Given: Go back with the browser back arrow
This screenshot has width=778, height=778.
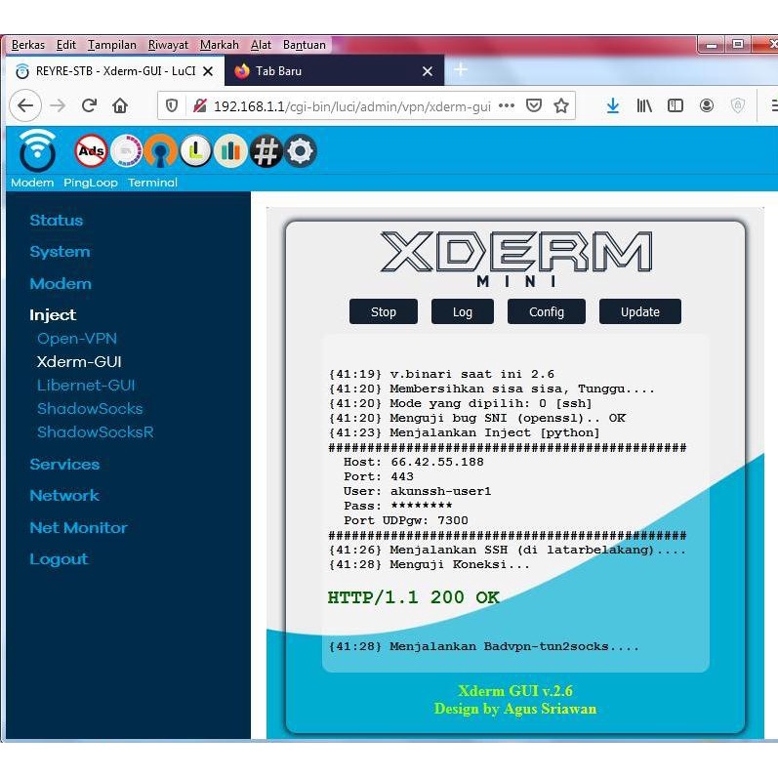Looking at the screenshot, I should pos(25,105).
